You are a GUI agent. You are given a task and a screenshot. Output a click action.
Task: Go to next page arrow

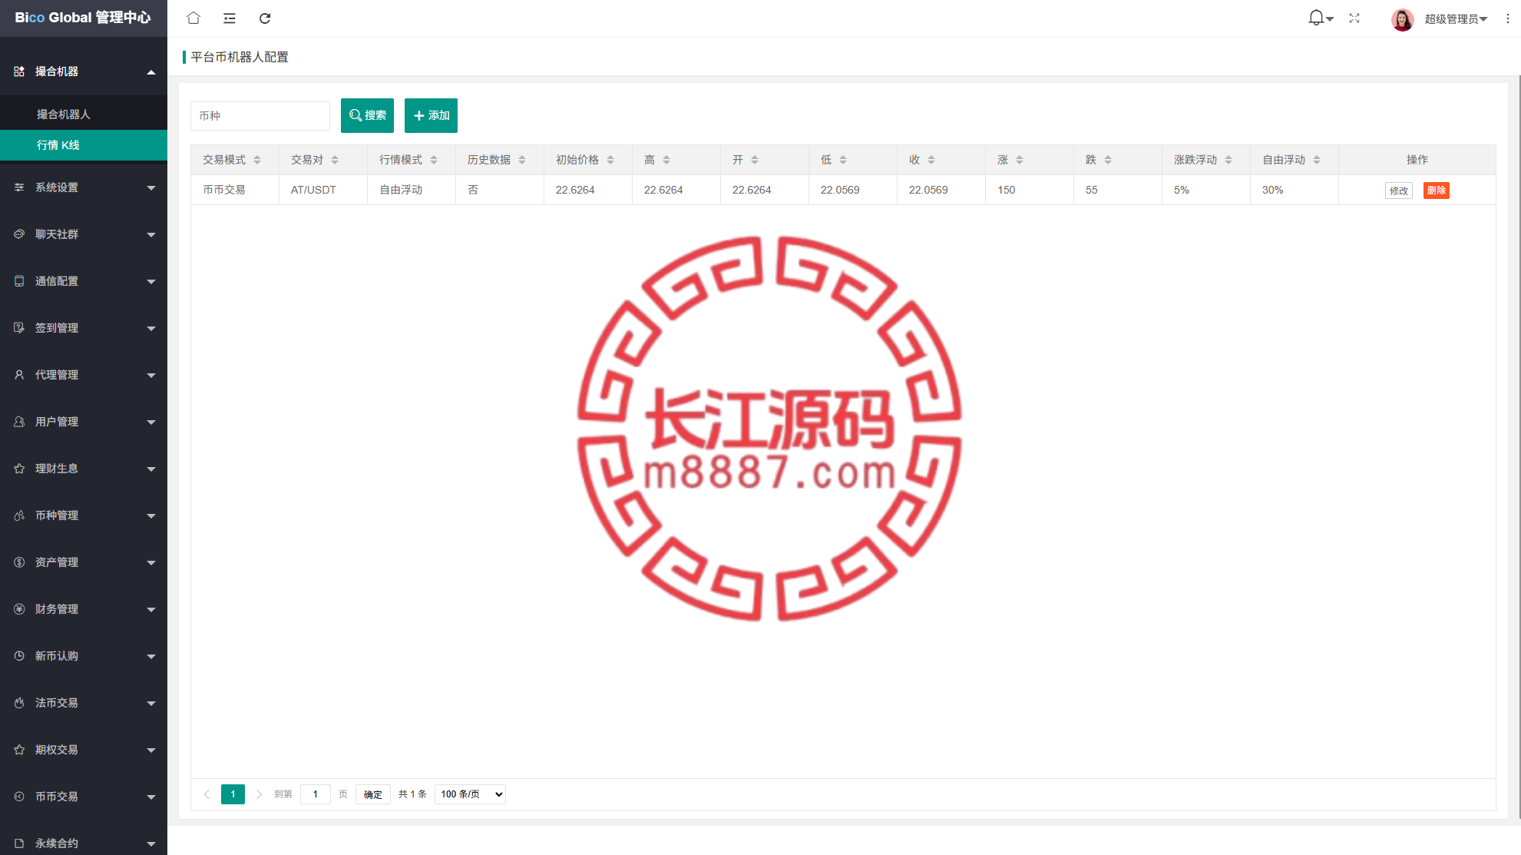(x=259, y=794)
